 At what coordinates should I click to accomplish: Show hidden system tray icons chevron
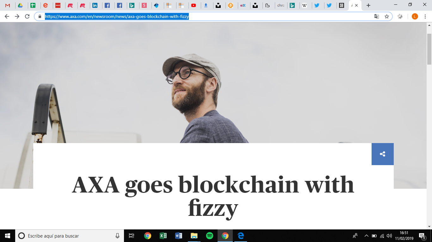pos(366,236)
